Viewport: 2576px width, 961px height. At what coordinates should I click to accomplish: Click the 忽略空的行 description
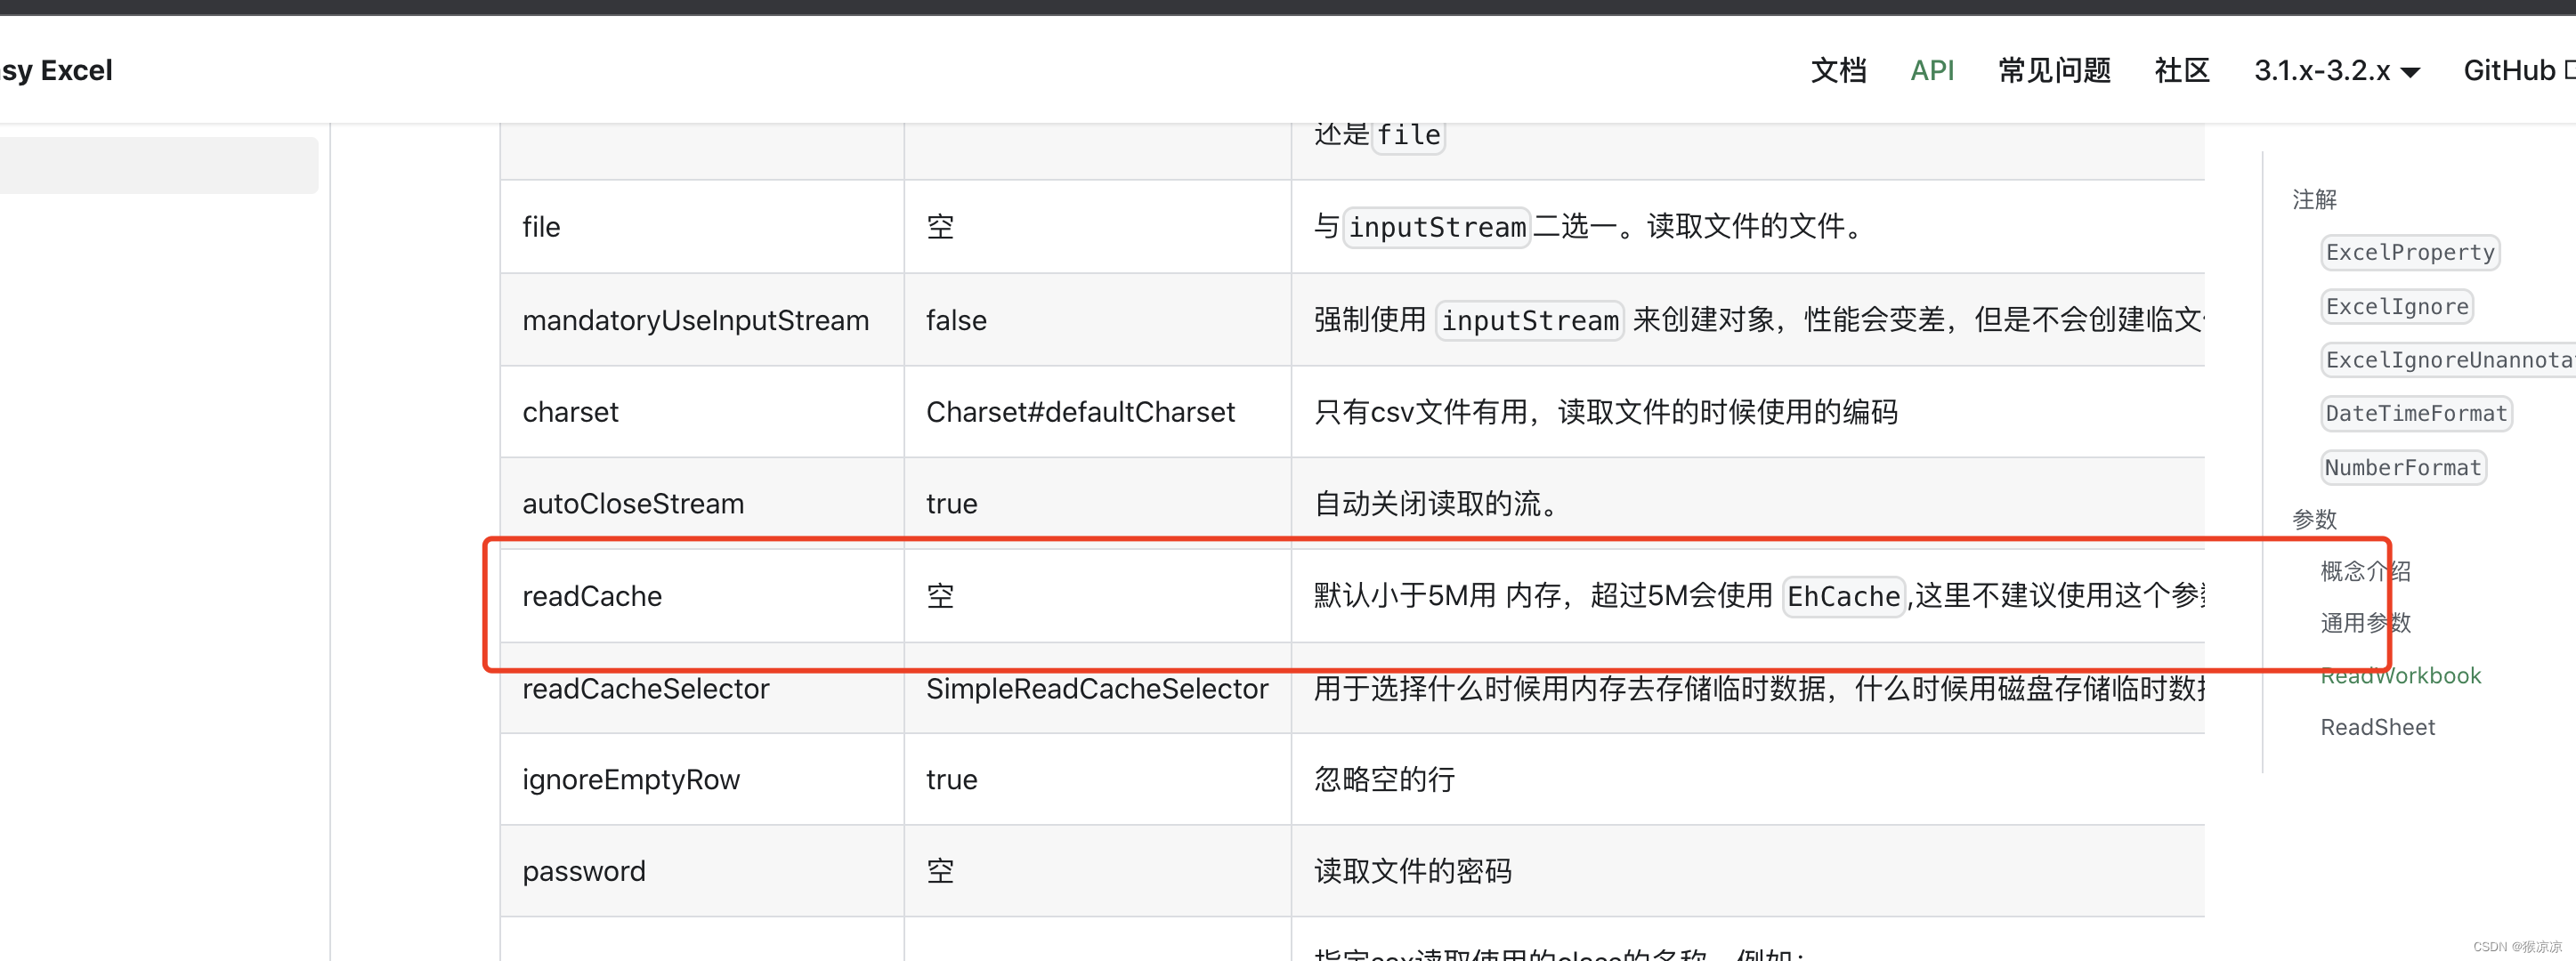[1384, 780]
